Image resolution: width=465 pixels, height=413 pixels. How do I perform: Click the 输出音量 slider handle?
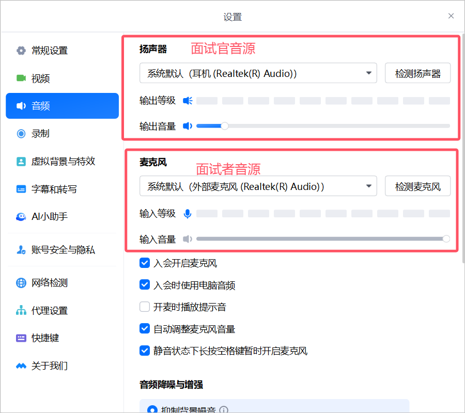[x=224, y=125]
